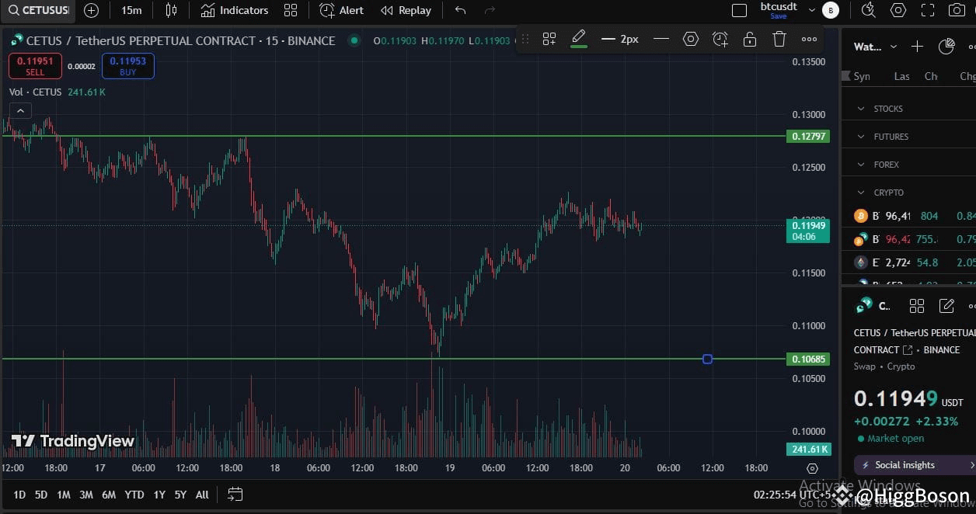This screenshot has width=976, height=514.
Task: Click the BUY button at 0.11953
Action: [x=127, y=66]
